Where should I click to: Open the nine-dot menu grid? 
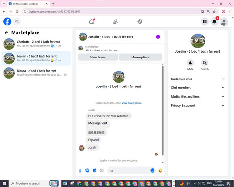pos(205,22)
